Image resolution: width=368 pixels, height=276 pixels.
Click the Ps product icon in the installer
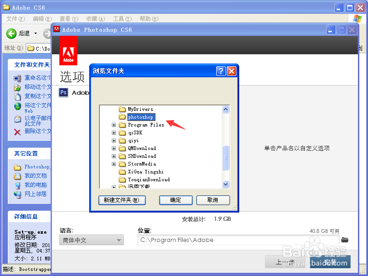[x=64, y=92]
